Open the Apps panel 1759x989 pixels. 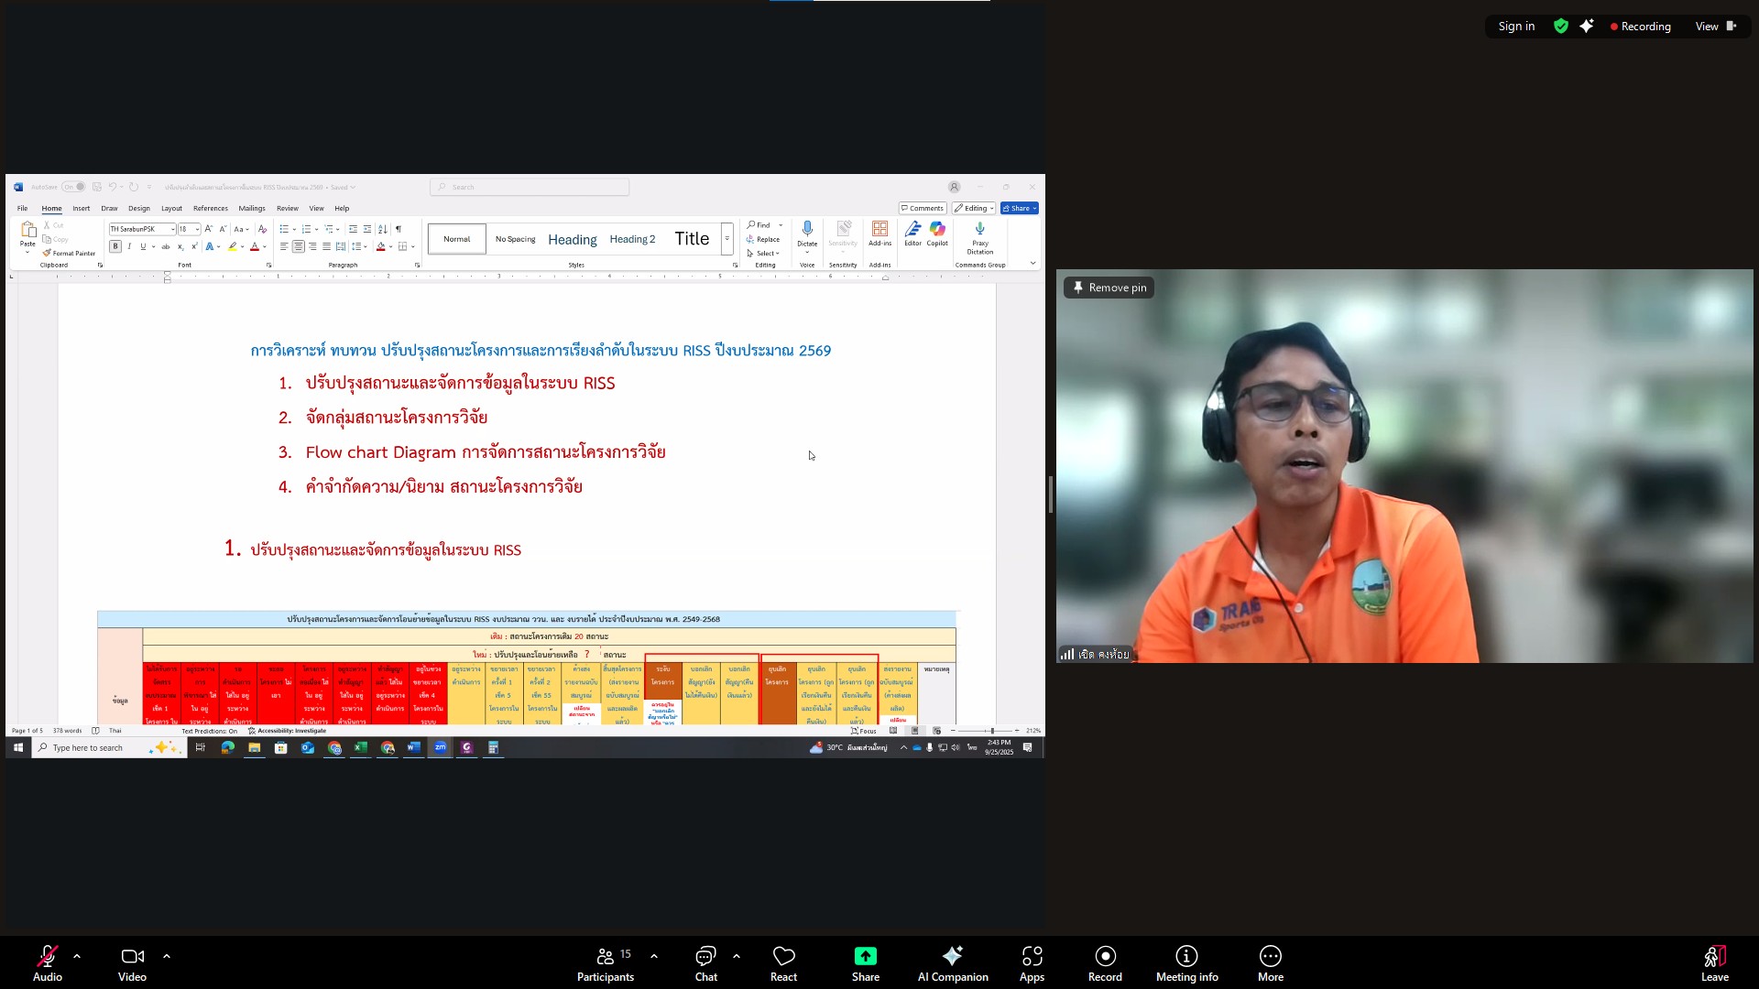[1032, 963]
